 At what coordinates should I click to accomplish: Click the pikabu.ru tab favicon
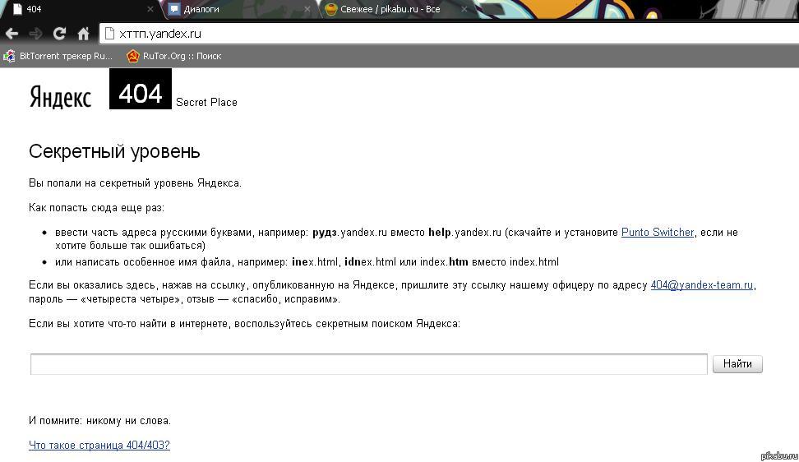coord(330,9)
